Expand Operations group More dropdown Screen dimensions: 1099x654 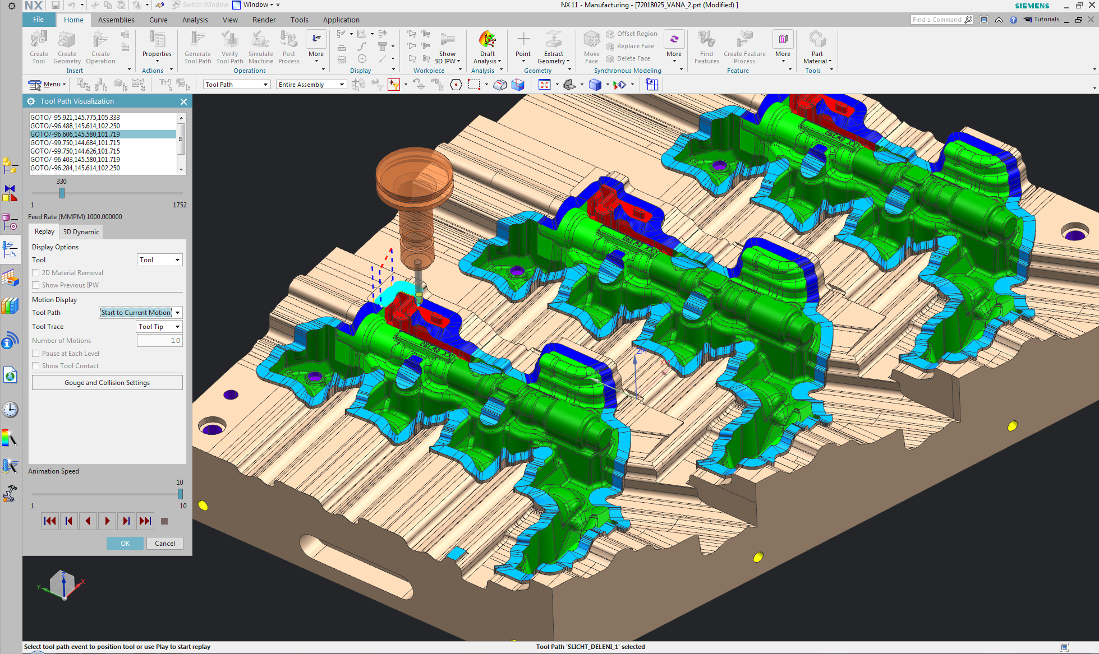tap(316, 47)
